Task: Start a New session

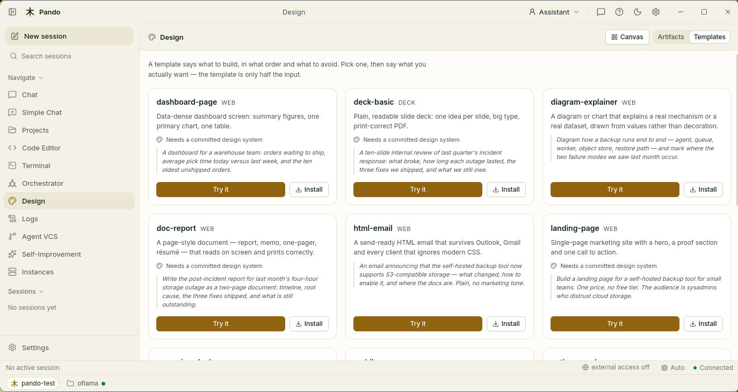Action: tap(69, 36)
